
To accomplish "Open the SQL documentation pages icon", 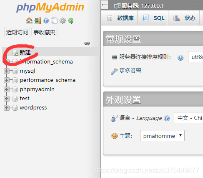I will pyautogui.click(x=54, y=20).
